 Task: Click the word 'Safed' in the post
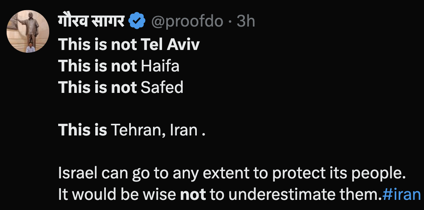162,87
